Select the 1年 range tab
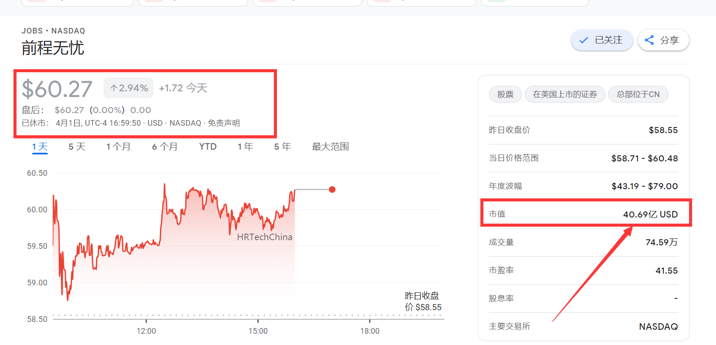 pyautogui.click(x=245, y=147)
